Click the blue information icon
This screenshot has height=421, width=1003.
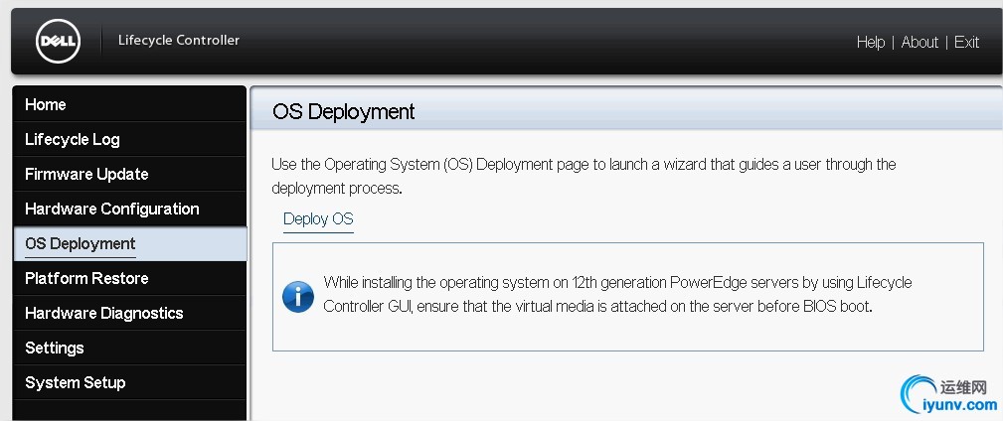298,297
